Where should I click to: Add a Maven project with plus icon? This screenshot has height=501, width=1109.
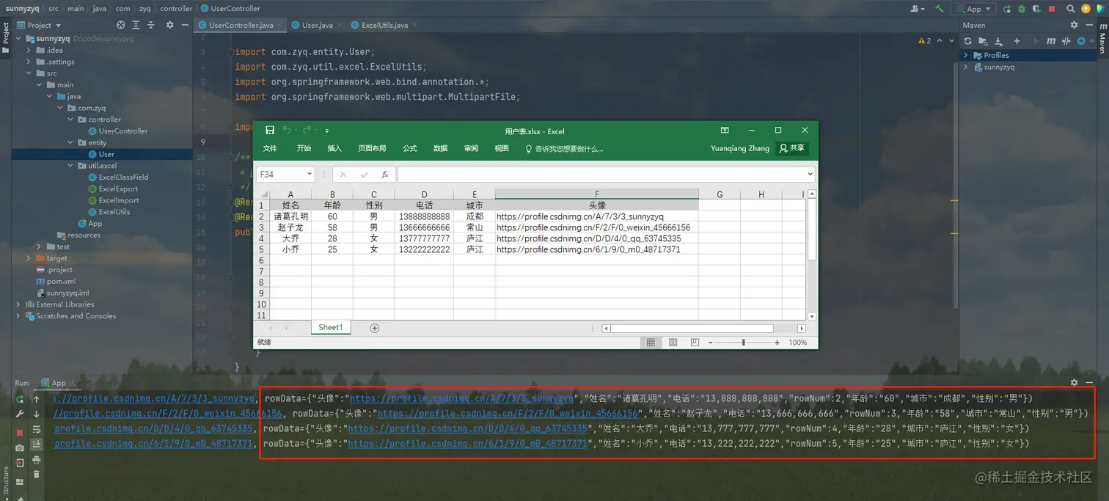pyautogui.click(x=1017, y=41)
